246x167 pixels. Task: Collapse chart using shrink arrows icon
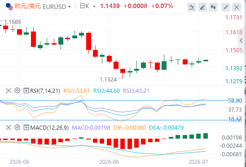[x=226, y=7]
